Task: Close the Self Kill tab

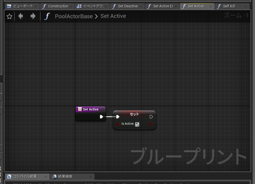Action: 246,7
